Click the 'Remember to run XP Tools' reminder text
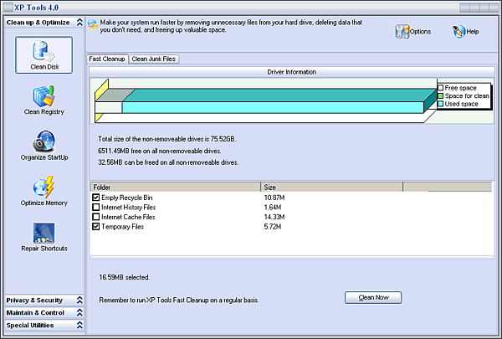The image size is (502, 339). (x=179, y=300)
